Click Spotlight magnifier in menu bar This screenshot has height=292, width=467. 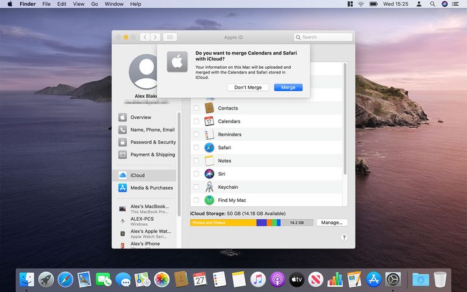pyautogui.click(x=433, y=4)
